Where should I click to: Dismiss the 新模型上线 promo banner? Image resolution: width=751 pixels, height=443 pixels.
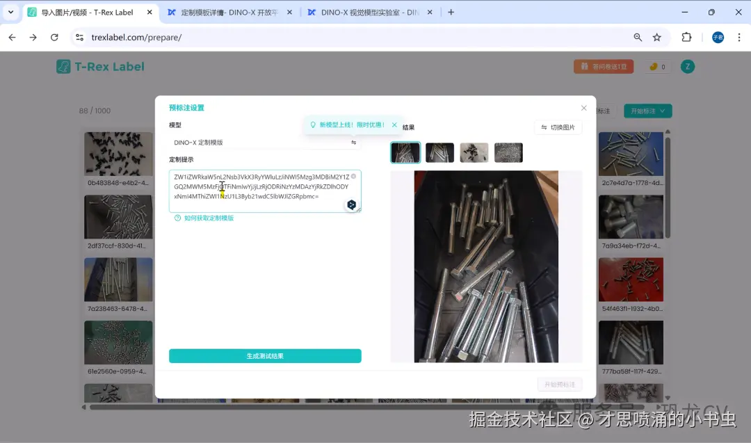(394, 126)
